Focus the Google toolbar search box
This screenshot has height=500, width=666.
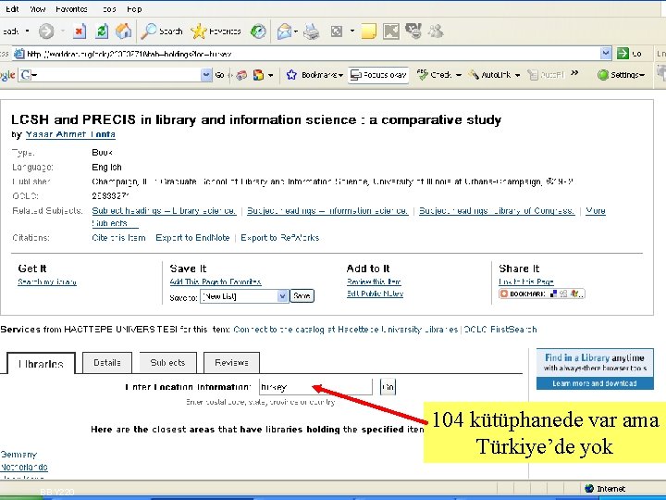115,75
